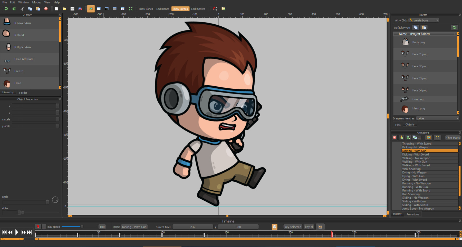The width and height of the screenshot is (462, 247).
Task: Open the Alt + Click create bone dropdown
Action: tap(424, 20)
